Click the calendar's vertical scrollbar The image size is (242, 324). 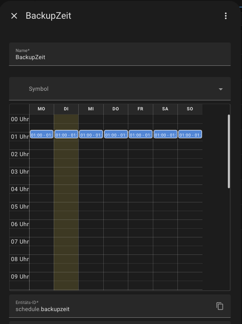pyautogui.click(x=229, y=151)
